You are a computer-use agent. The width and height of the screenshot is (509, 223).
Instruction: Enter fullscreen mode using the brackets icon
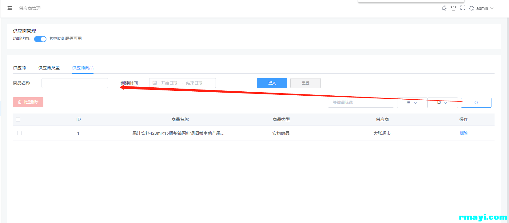click(463, 8)
